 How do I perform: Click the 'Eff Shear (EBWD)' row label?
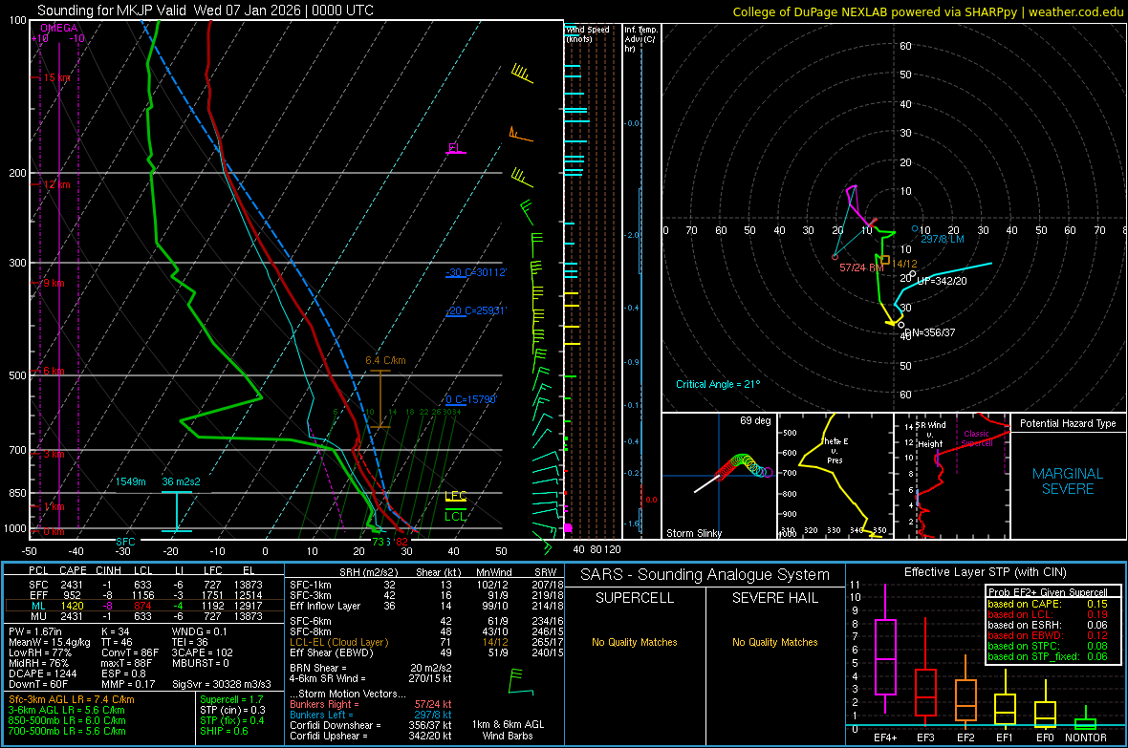pos(332,652)
